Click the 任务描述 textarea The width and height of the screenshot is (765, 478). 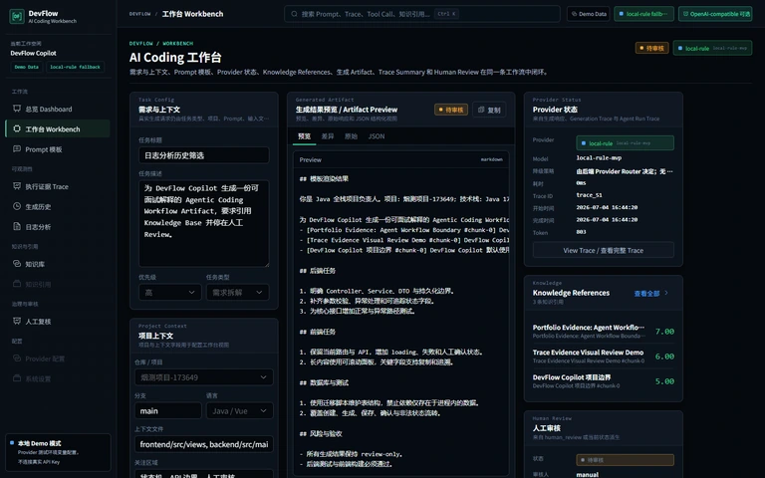point(203,223)
